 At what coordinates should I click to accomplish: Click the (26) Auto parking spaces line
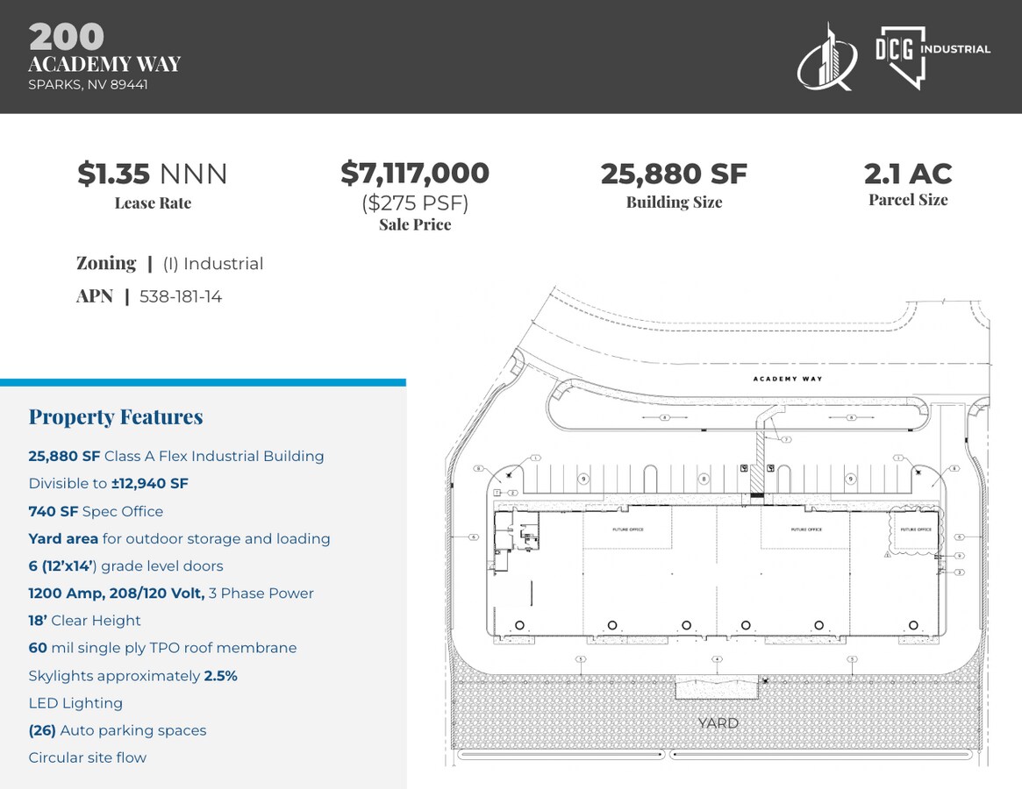(118, 730)
